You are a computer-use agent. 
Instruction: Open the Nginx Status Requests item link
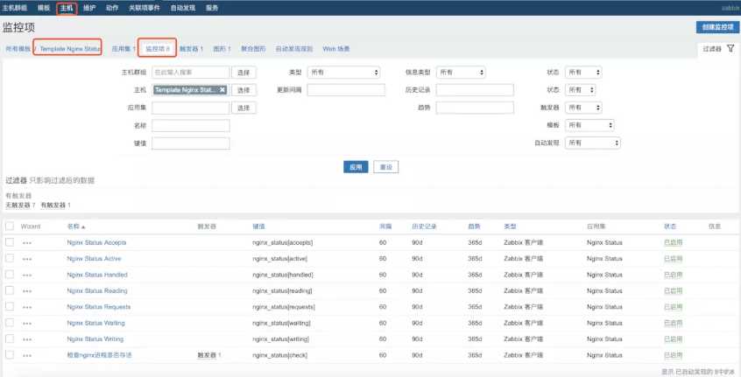coord(98,307)
